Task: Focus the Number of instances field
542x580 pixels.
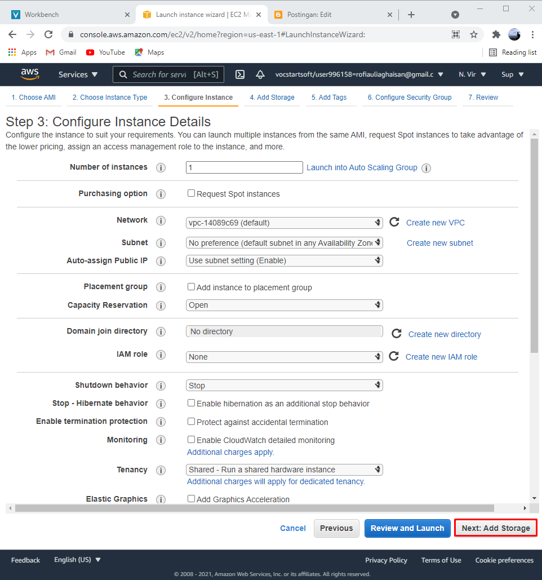Action: [245, 167]
